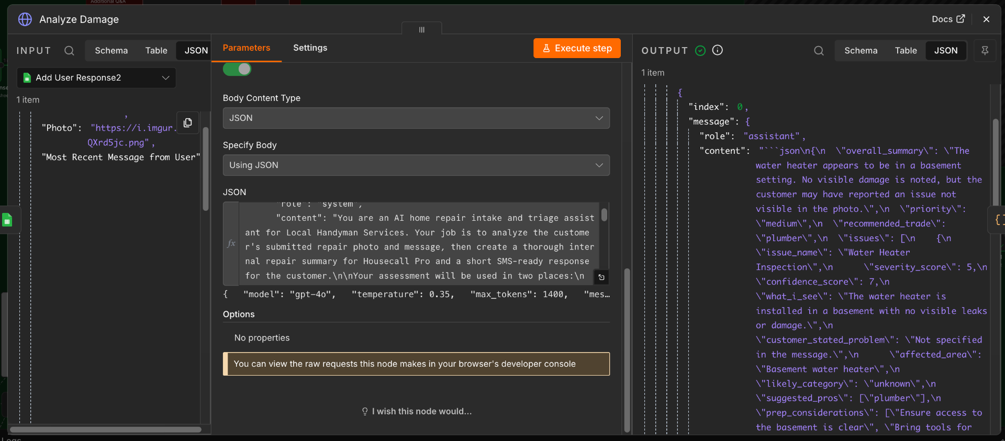The image size is (1005, 441).
Task: Click the lightbulb icon next to feedback text
Action: coord(365,412)
